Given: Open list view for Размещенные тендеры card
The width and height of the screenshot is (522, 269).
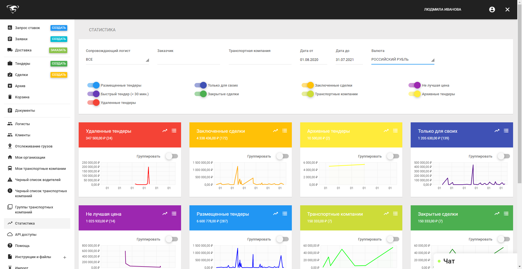Looking at the screenshot, I should point(285,213).
